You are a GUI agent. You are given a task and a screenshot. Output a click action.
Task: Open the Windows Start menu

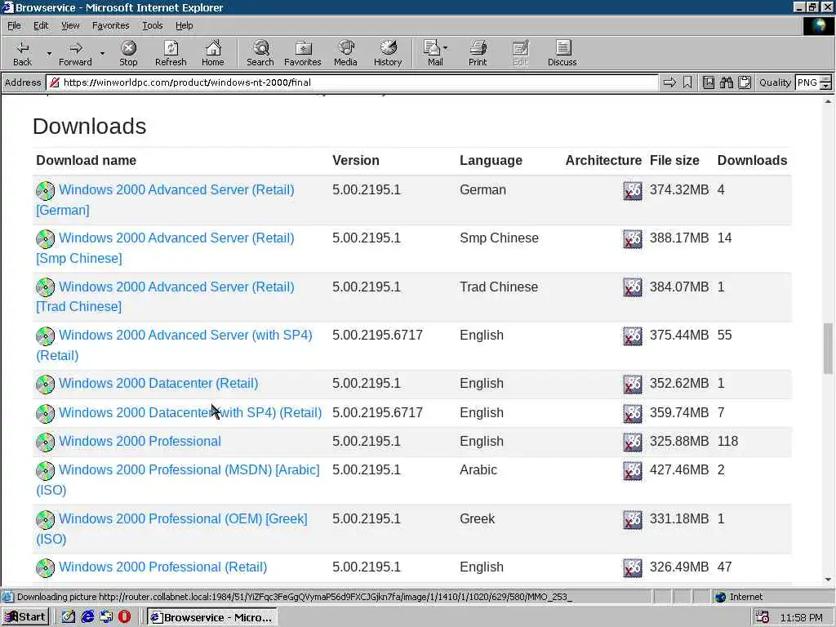pos(25,617)
